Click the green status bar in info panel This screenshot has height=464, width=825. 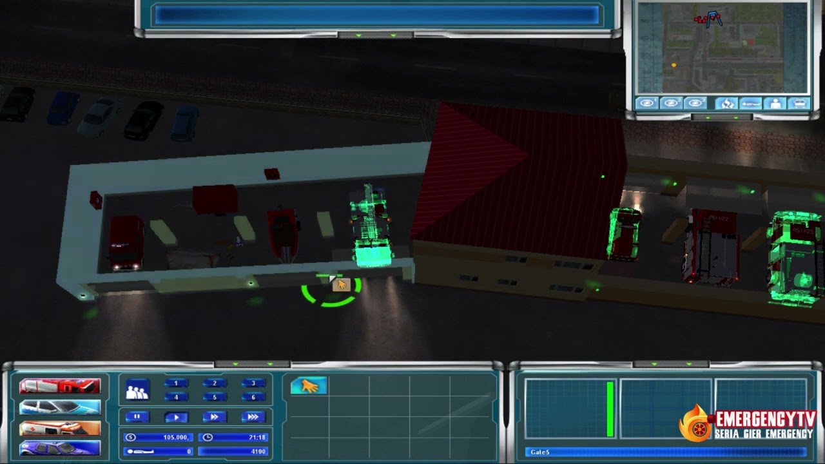[x=610, y=409]
